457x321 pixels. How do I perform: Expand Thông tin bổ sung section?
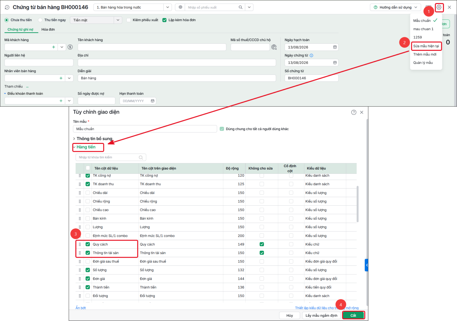[93, 139]
